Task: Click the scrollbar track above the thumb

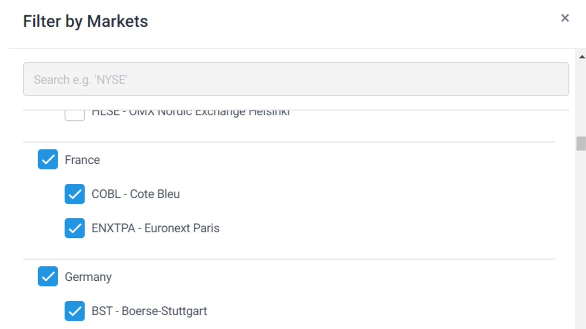Action: click(581, 97)
